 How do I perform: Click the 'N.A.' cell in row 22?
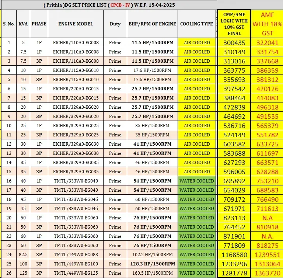point(267,236)
